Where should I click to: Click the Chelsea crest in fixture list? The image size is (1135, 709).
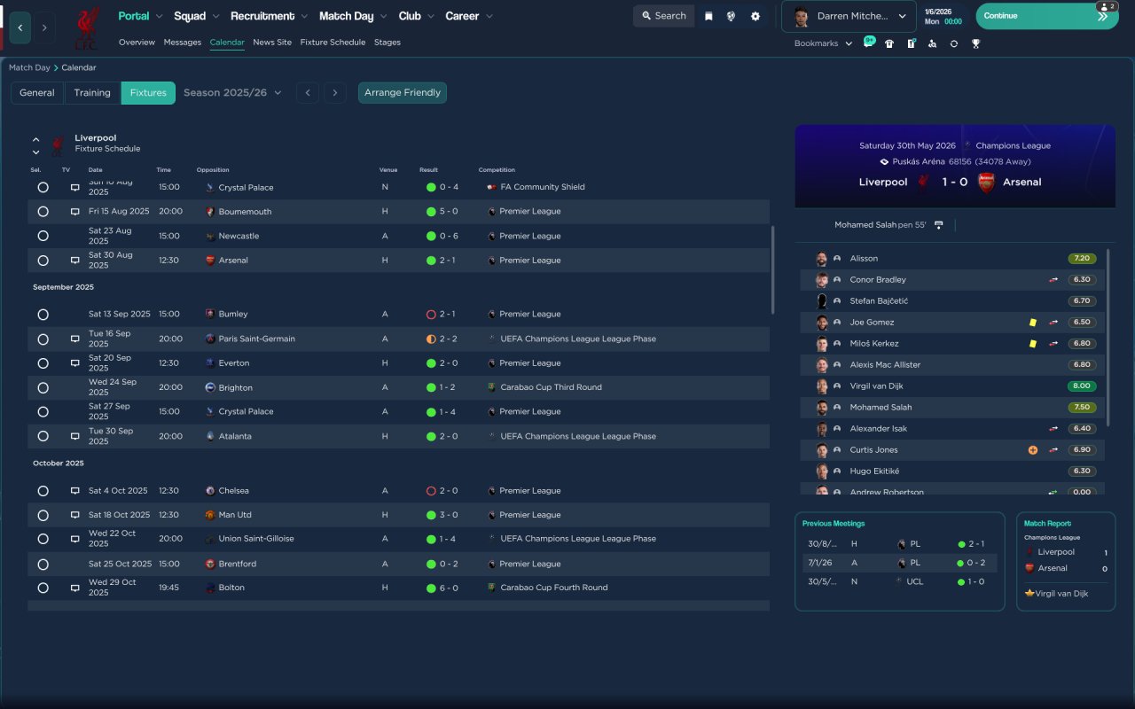(x=209, y=491)
